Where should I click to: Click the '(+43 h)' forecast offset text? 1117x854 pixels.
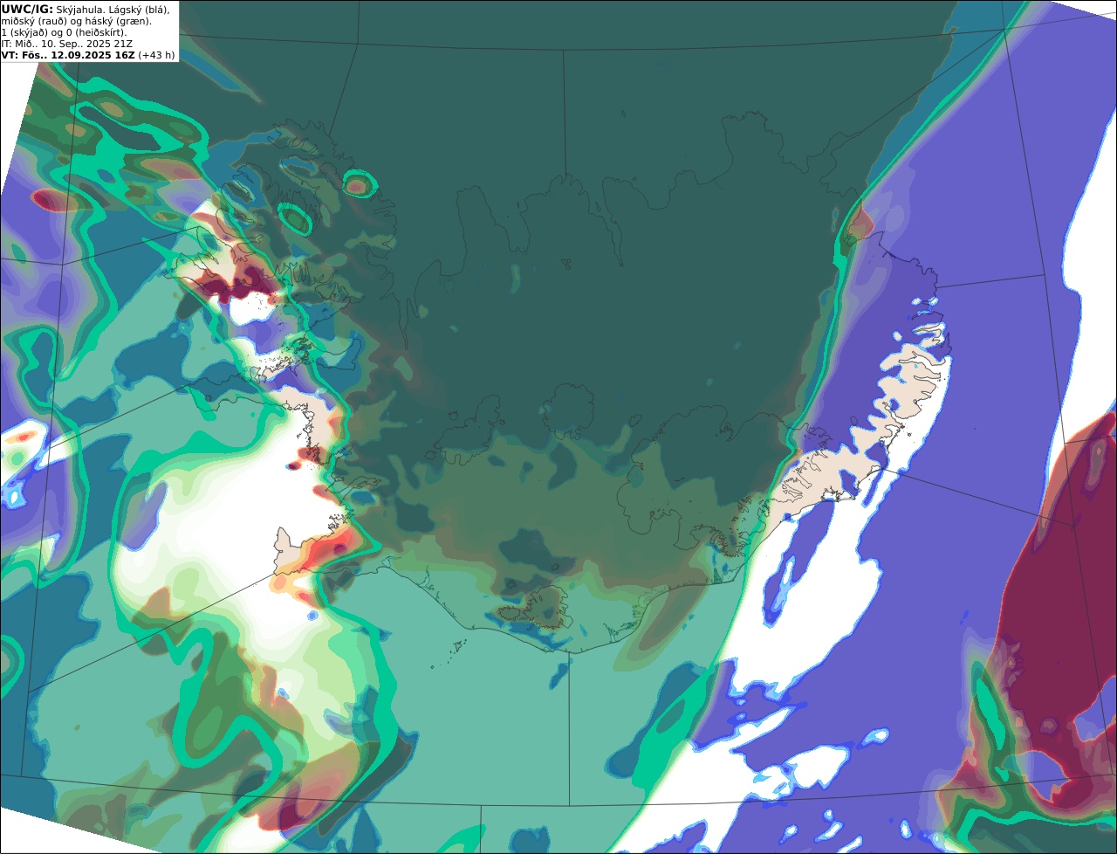156,54
